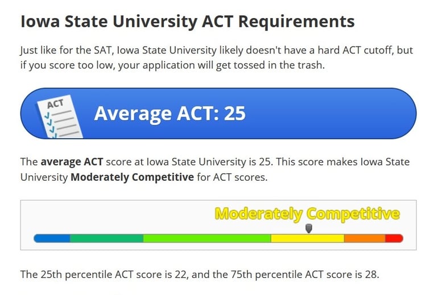Click the orange segment of the bar
The width and height of the screenshot is (438, 295).
point(365,238)
